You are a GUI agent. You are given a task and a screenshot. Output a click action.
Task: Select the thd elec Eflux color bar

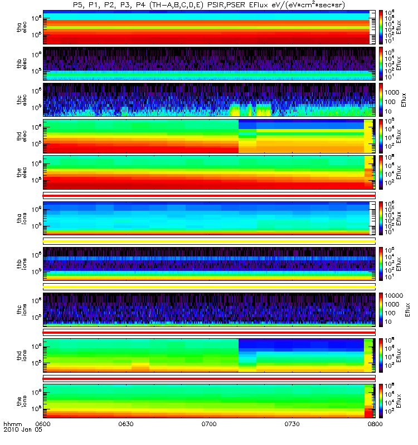(381, 136)
